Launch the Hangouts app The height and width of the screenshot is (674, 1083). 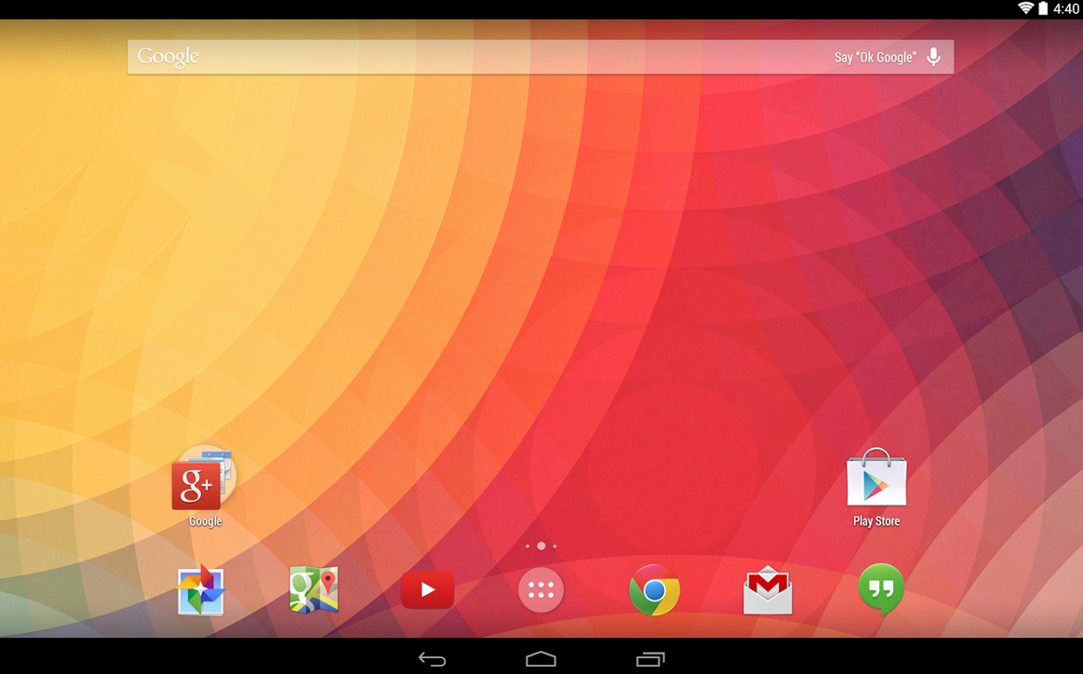(x=880, y=590)
